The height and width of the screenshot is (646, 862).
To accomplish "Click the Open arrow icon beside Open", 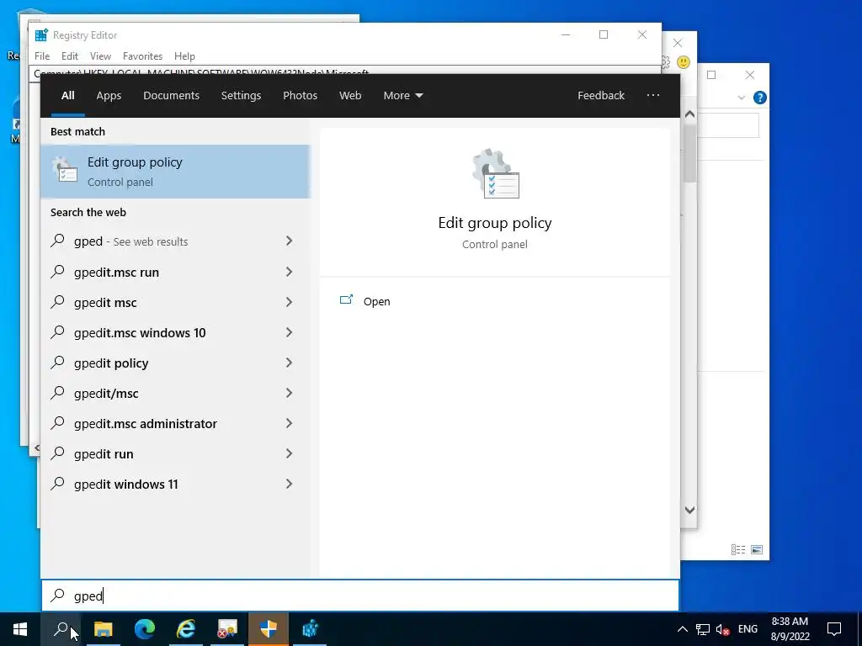I will [346, 300].
